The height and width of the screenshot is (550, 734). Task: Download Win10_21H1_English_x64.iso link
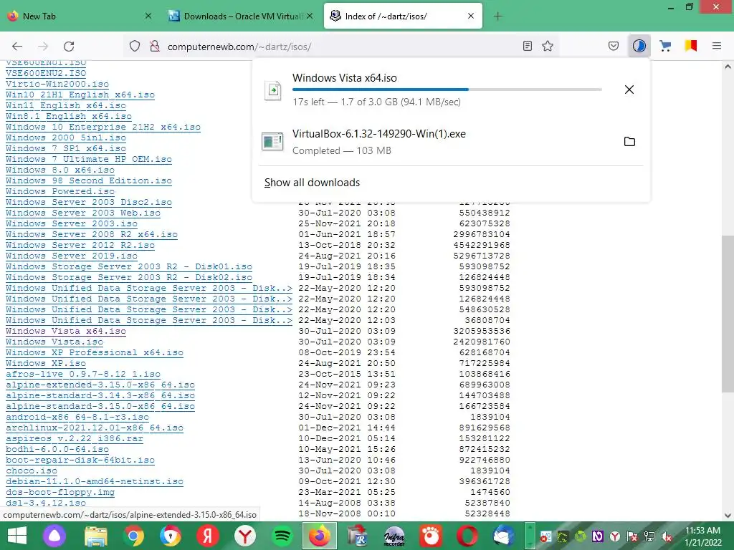[x=80, y=95]
